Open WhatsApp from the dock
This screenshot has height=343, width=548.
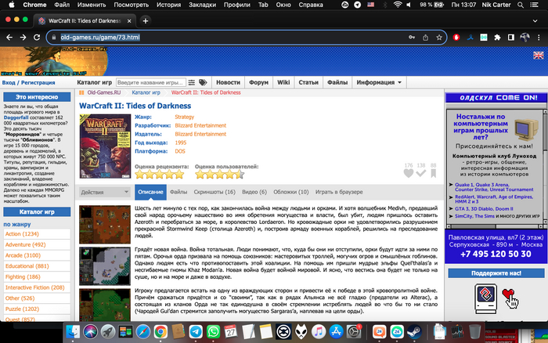click(213, 331)
